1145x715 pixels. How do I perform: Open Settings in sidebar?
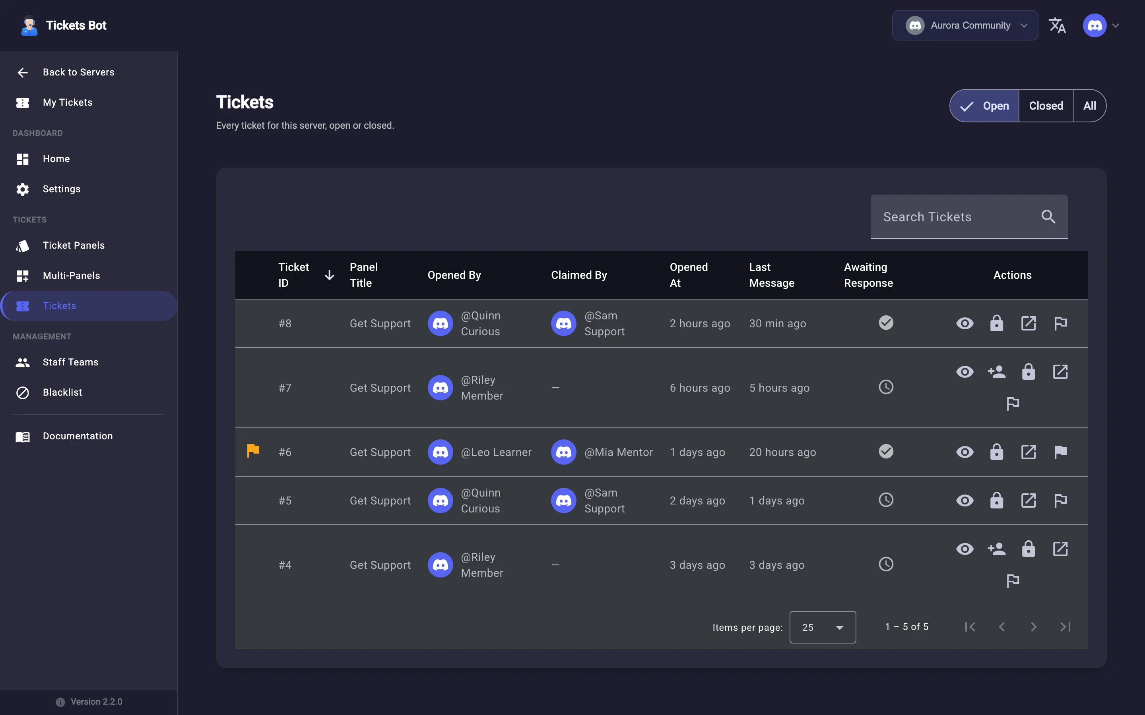89,189
